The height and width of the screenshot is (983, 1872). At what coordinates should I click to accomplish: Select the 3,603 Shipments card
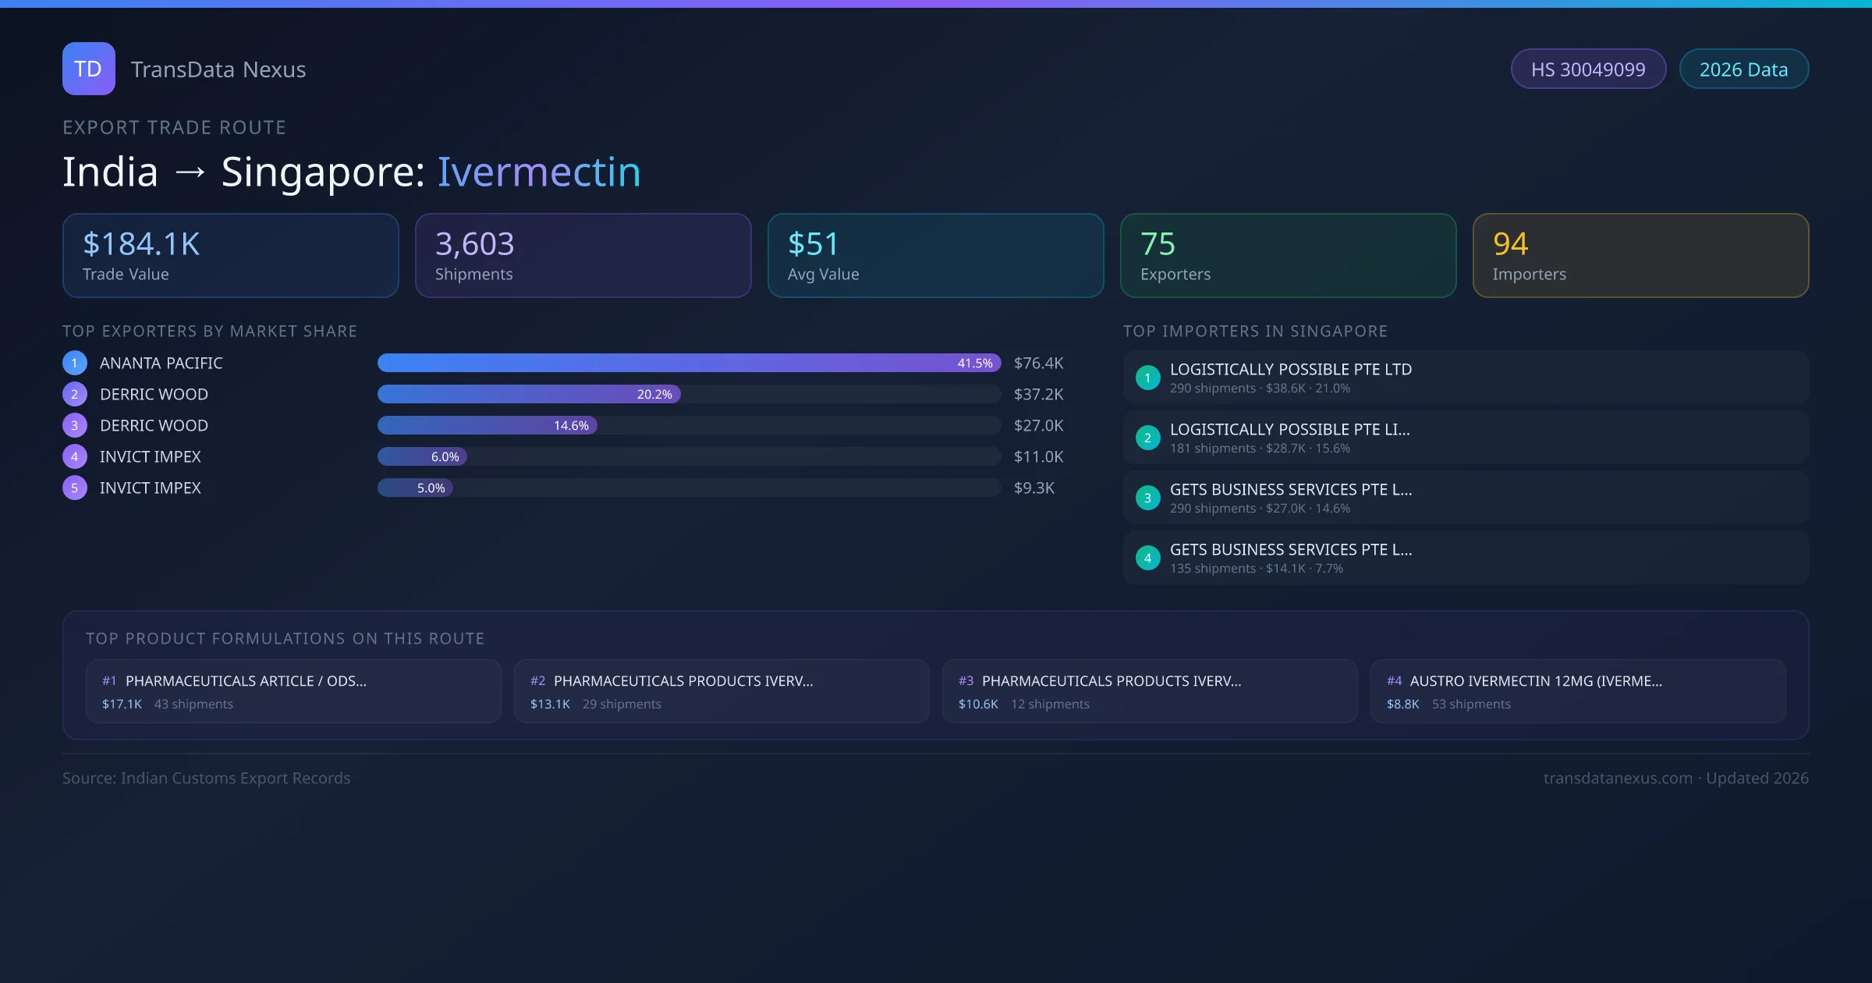tap(583, 256)
